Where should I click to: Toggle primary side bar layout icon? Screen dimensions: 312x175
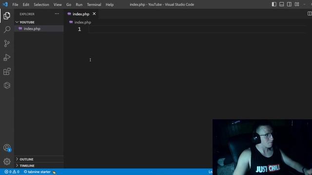pyautogui.click(x=274, y=4)
